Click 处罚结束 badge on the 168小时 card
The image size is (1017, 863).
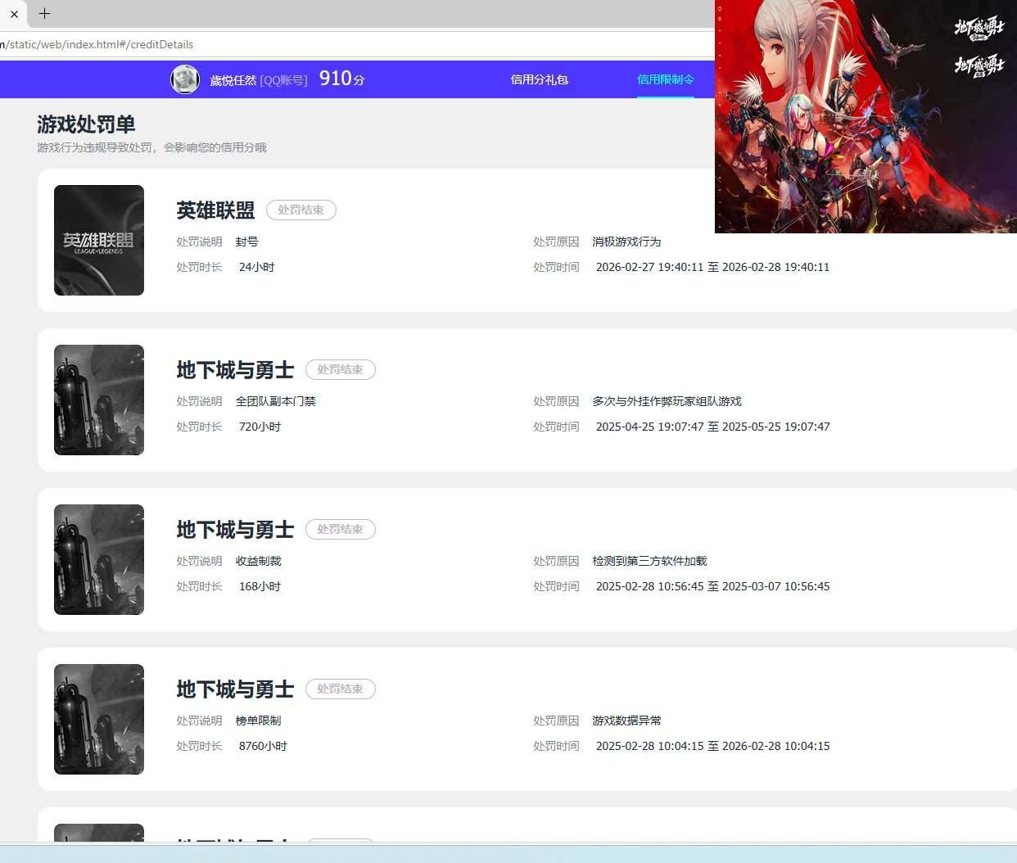341,529
